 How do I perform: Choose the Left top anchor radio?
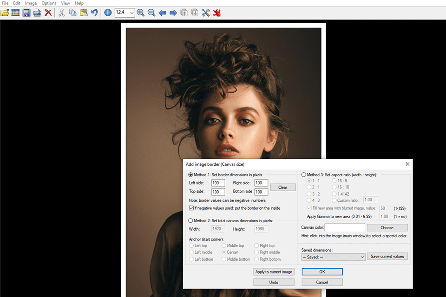(191, 245)
